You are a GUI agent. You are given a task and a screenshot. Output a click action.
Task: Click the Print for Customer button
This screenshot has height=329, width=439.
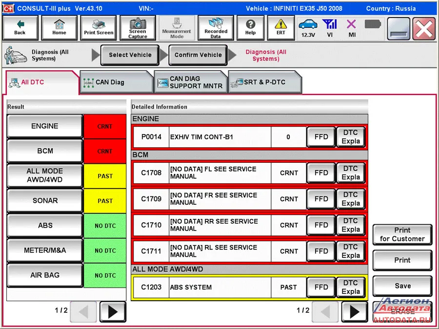[402, 235]
